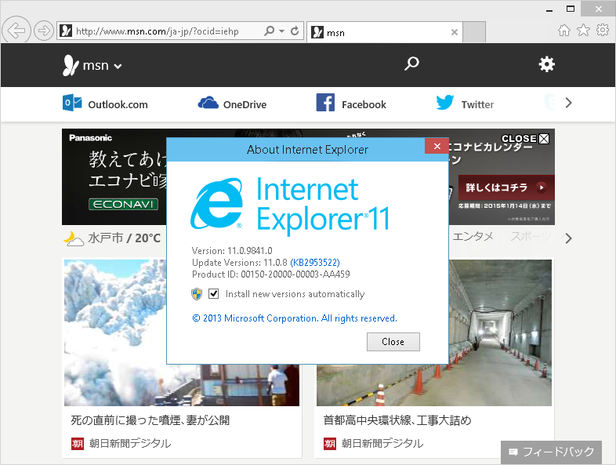Screen dimensions: 616x465
Task: Click the address bar URL field
Action: point(161,31)
